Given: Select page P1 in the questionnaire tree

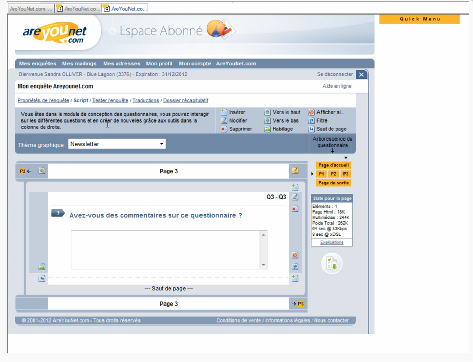Looking at the screenshot, I should pyautogui.click(x=321, y=174).
